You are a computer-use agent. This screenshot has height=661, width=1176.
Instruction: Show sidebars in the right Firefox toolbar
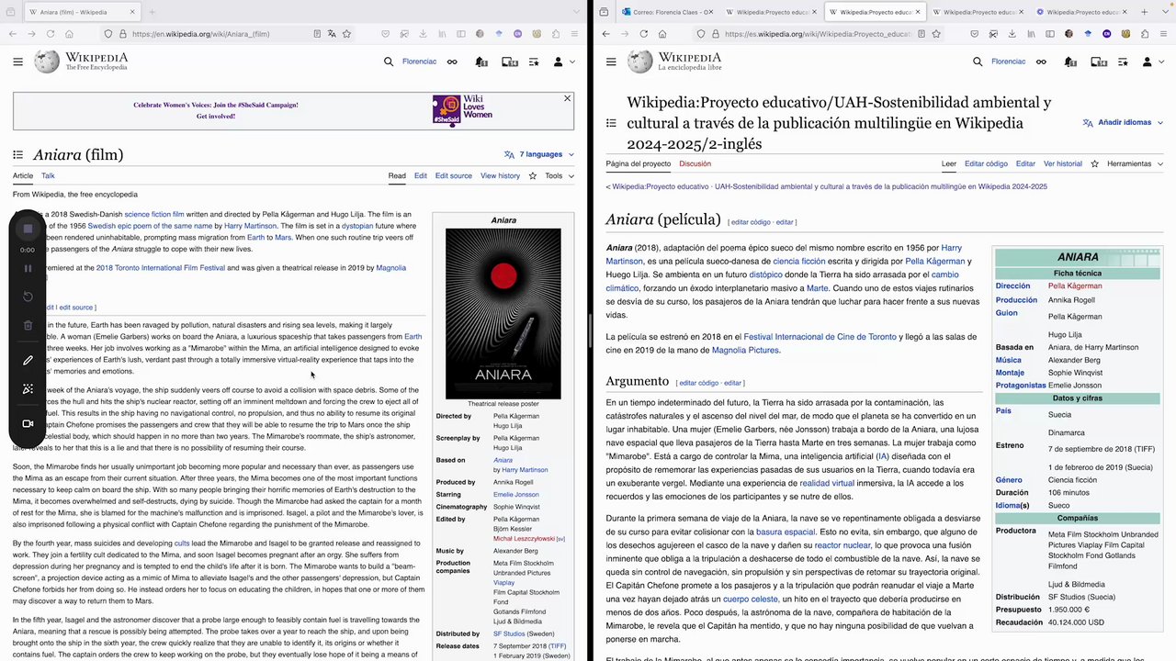click(x=1050, y=34)
